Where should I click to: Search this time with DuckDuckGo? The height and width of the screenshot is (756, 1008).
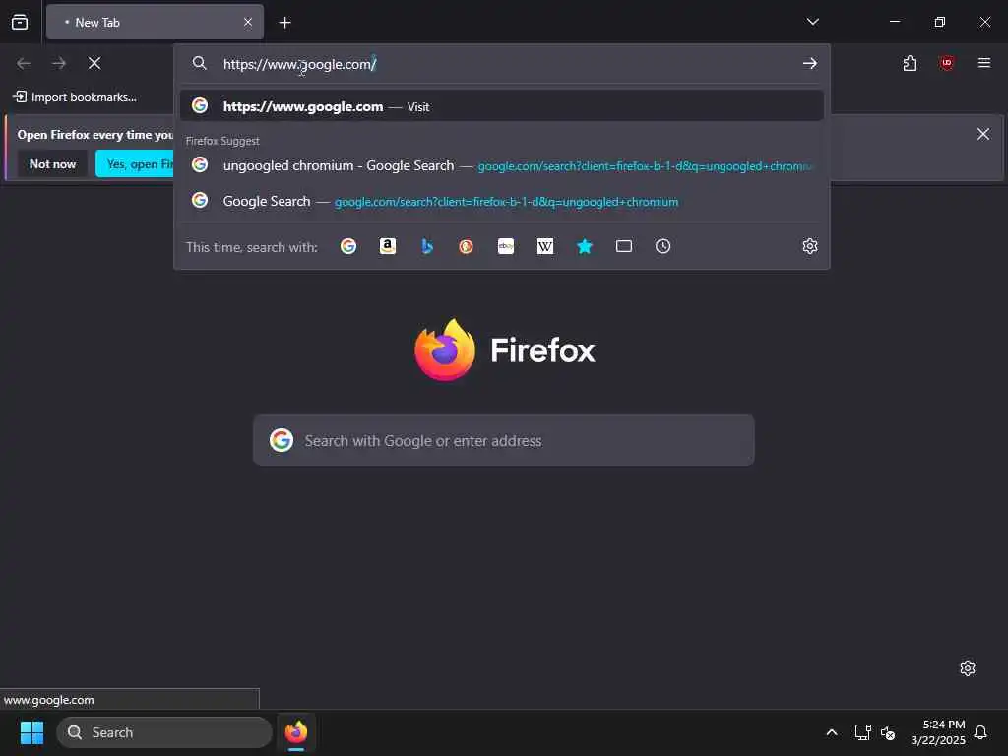466,246
